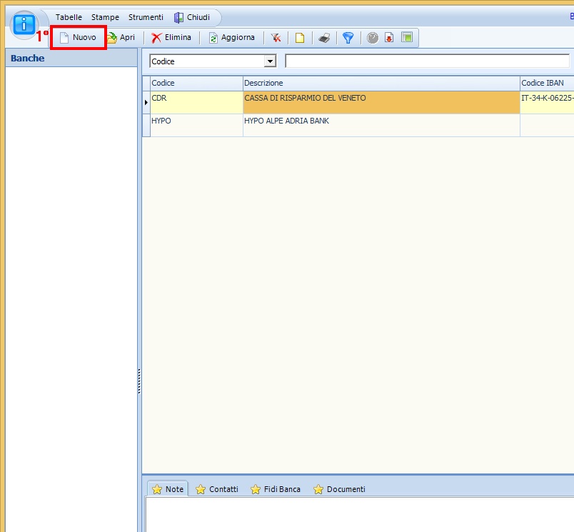
Task: Open the selected bank with Apri
Action: [x=121, y=37]
